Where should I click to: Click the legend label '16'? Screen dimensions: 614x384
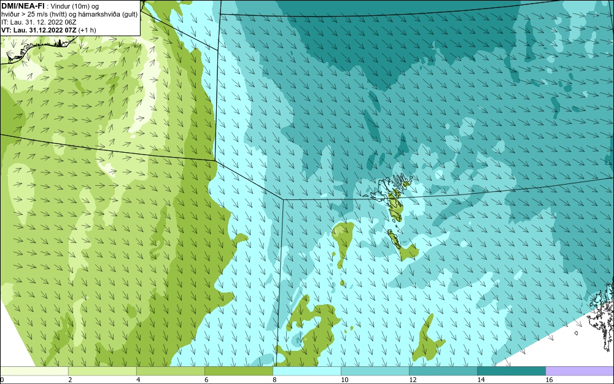tap(549, 380)
